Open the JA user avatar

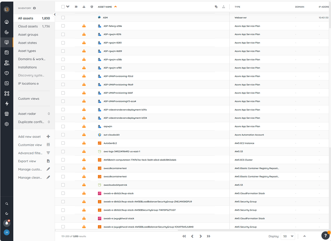tap(7, 232)
